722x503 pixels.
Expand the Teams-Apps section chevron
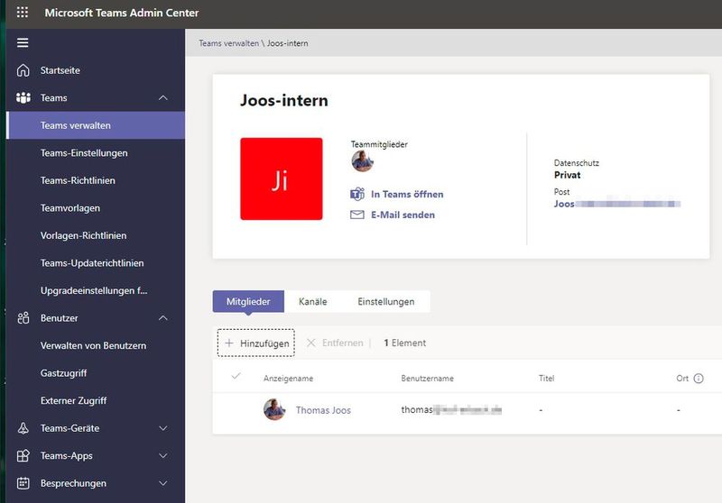(x=163, y=455)
